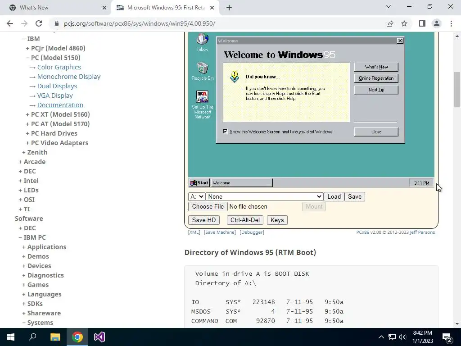This screenshot has width=461, height=346.
Task: Select the Recycle Bin icon
Action: [x=202, y=71]
